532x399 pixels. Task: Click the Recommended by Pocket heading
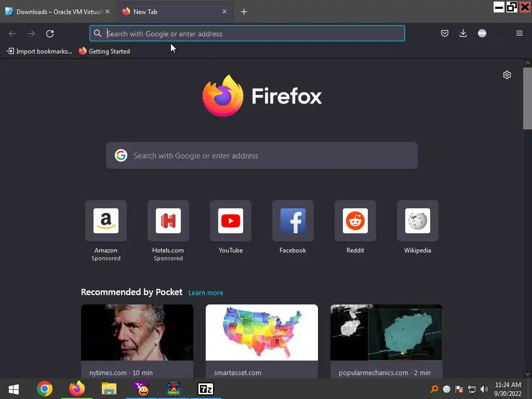click(131, 292)
